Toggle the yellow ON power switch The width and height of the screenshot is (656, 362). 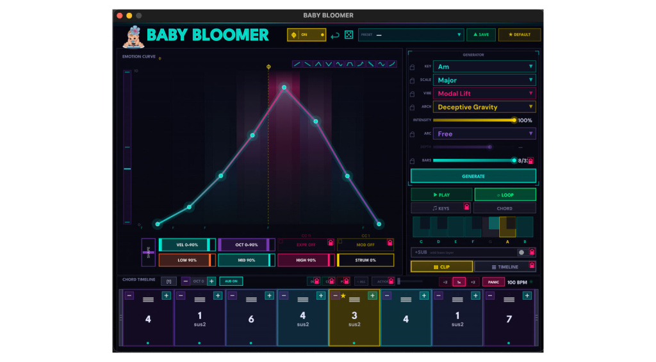tap(306, 35)
